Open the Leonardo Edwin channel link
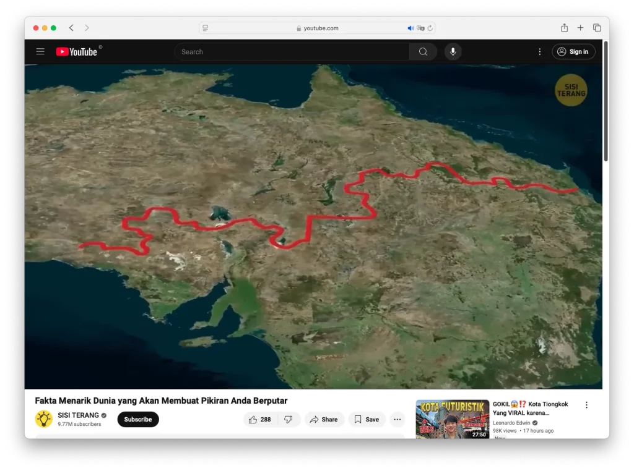 511,423
